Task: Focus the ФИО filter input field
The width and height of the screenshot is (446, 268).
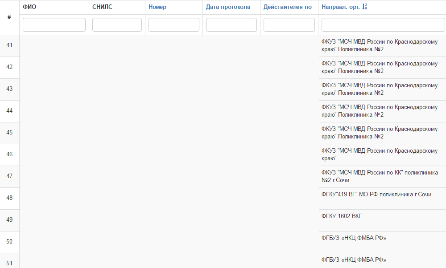Action: [x=54, y=25]
